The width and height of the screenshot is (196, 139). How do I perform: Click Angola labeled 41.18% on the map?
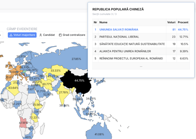(23, 123)
